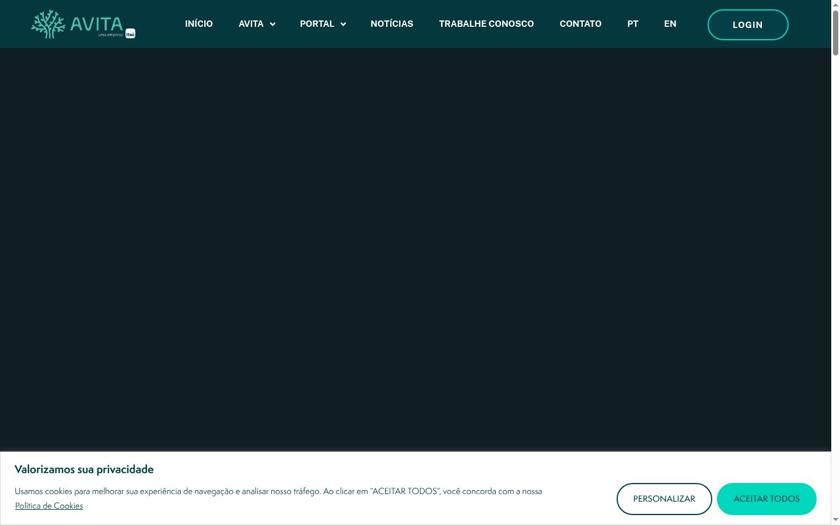Image resolution: width=840 pixels, height=525 pixels.
Task: Click the page vertical scrollbar thumb
Action: pyautogui.click(x=835, y=33)
